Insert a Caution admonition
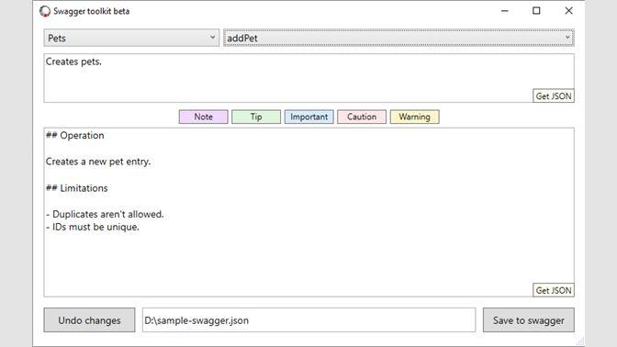617x347 pixels. (x=362, y=117)
